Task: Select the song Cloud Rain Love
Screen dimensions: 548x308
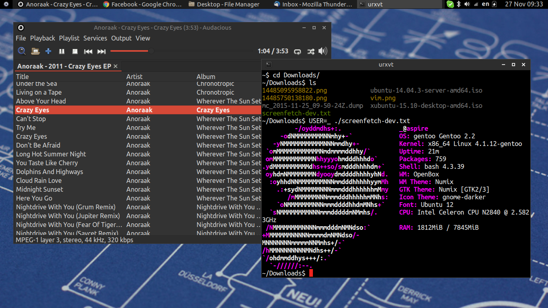Action: (x=138, y=180)
